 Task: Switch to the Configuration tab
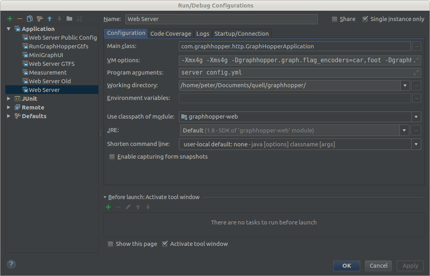[126, 33]
